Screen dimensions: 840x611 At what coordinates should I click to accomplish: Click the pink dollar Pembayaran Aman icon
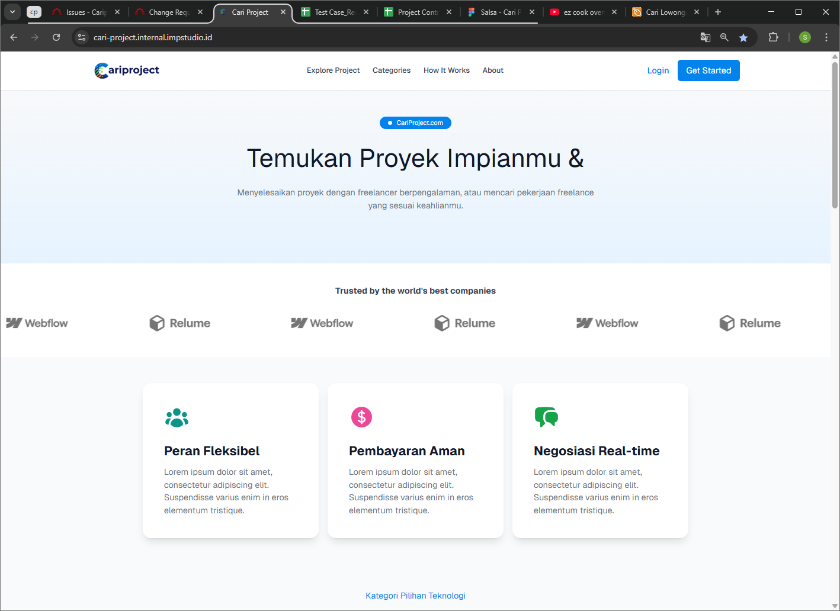(361, 417)
